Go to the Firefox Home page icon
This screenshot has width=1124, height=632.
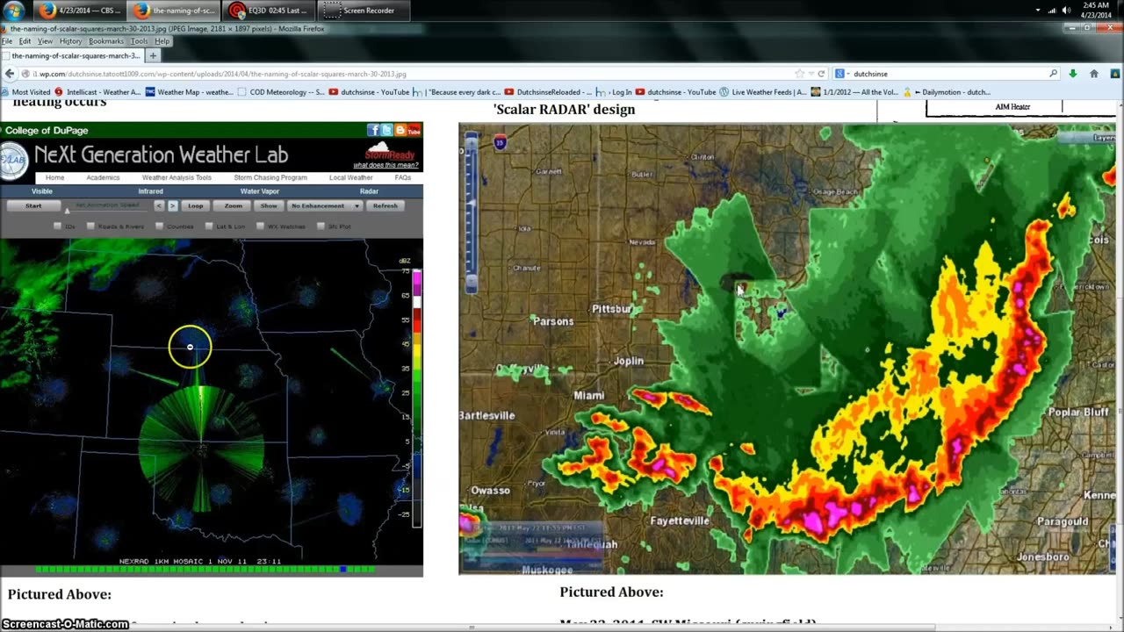[1094, 74]
